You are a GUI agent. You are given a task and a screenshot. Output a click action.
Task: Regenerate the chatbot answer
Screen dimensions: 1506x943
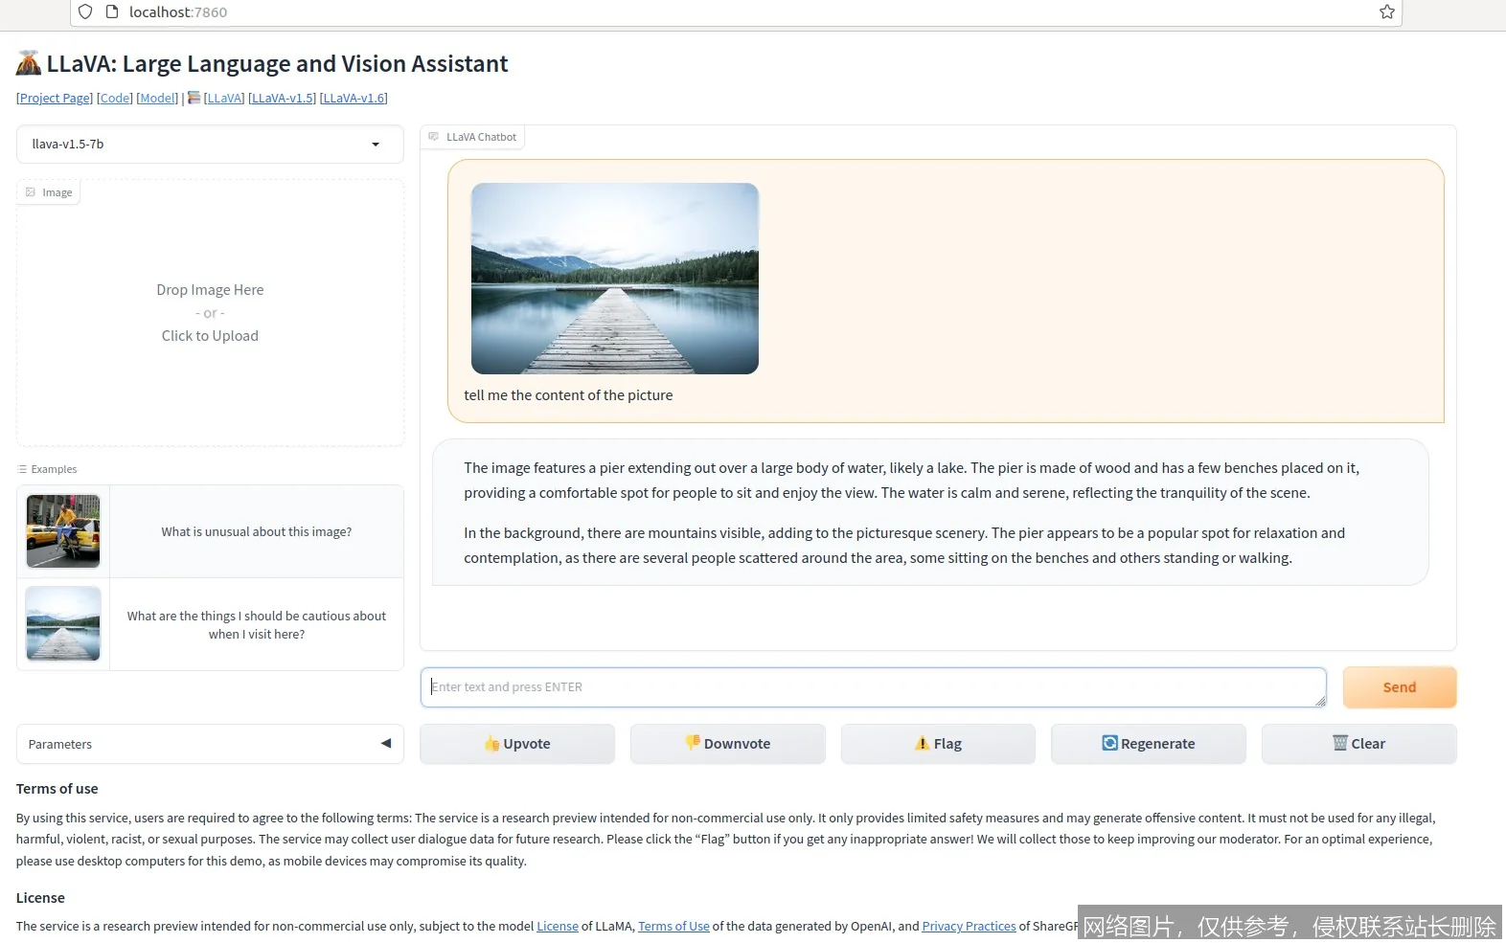[1148, 744]
